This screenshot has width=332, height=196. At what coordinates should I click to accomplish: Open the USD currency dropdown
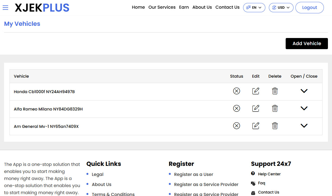pyautogui.click(x=281, y=8)
